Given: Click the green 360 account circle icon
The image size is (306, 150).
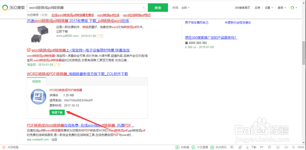Looking at the screenshot, I should 292,8.
